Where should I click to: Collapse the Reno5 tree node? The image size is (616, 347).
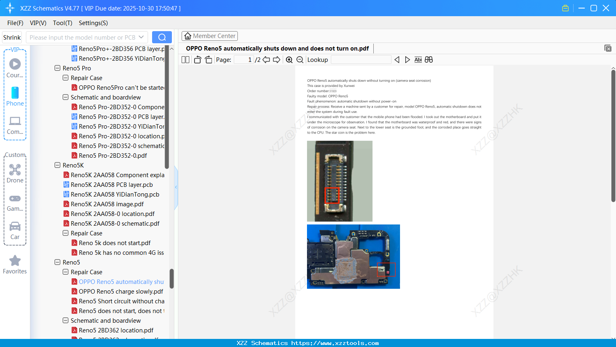pos(57,262)
